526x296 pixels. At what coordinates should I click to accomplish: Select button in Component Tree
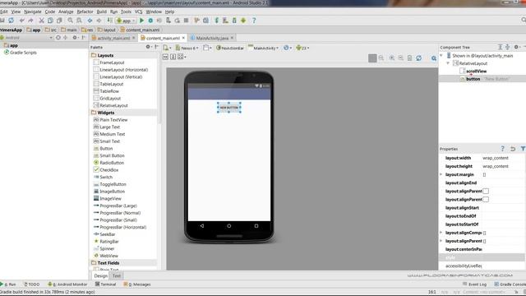473,79
